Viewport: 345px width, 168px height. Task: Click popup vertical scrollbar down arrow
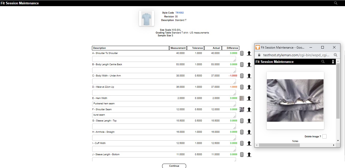coord(338,141)
